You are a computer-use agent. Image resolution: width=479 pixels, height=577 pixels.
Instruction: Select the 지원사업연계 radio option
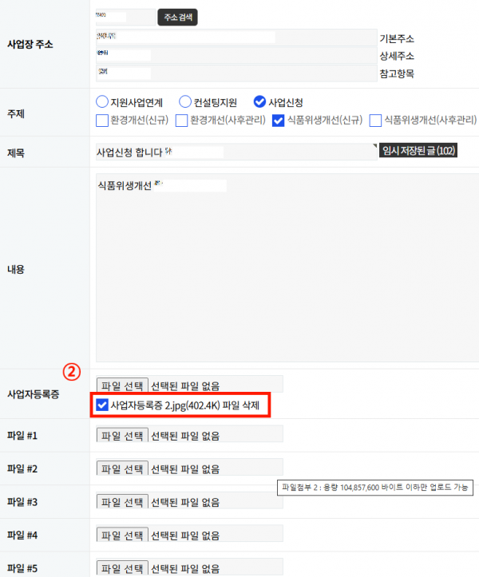pyautogui.click(x=101, y=101)
